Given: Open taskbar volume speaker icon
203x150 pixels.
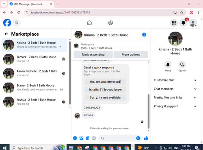Looking at the screenshot, I should [170, 148].
